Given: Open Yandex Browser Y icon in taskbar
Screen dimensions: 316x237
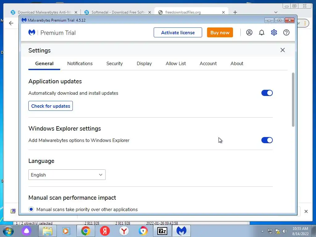Looking at the screenshot, I should pos(124,231).
